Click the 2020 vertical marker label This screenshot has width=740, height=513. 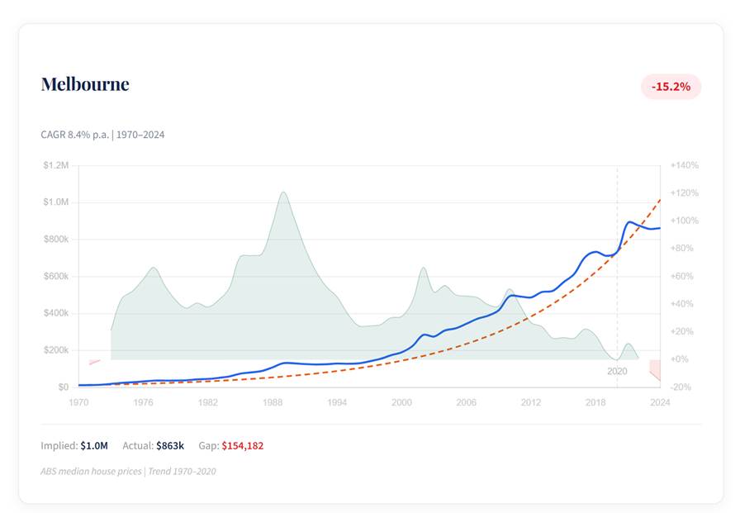[x=617, y=372]
